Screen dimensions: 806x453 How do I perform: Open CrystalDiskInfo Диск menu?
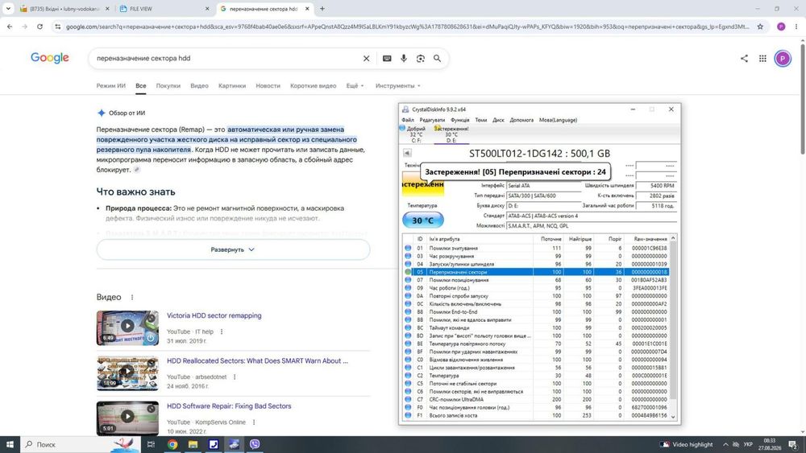pyautogui.click(x=499, y=120)
